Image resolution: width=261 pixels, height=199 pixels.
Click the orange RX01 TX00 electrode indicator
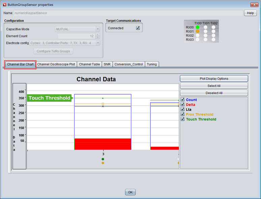pyautogui.click(x=198, y=31)
